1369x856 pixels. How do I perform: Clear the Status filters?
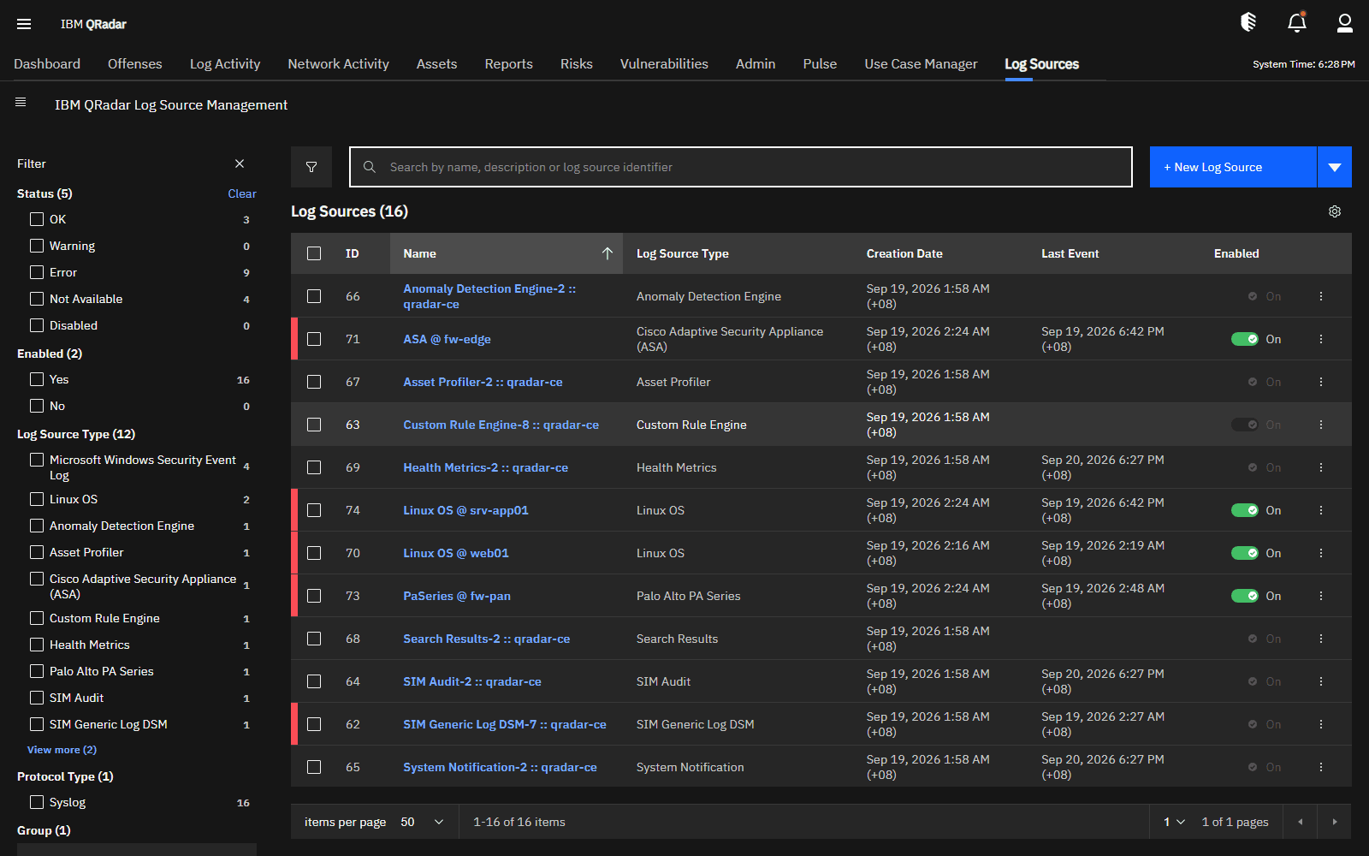click(x=242, y=194)
